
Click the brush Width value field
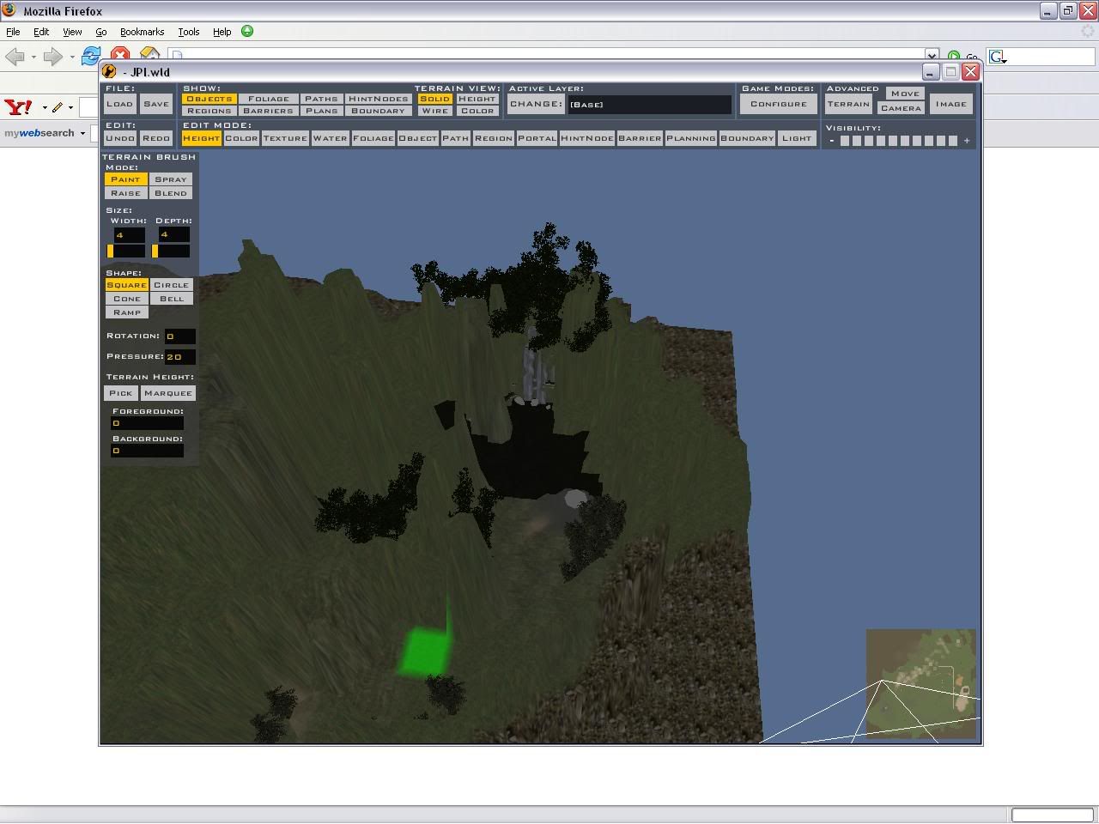129,234
